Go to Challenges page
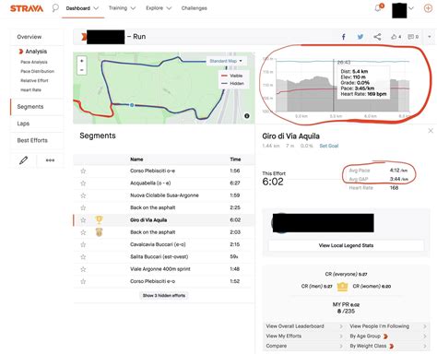437x354 pixels. tap(194, 8)
